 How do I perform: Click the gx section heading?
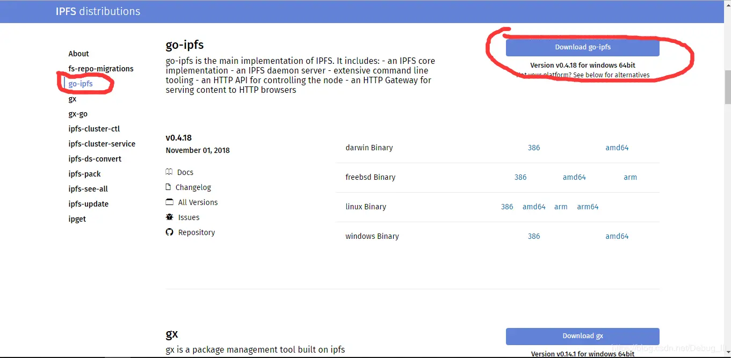[x=172, y=334]
